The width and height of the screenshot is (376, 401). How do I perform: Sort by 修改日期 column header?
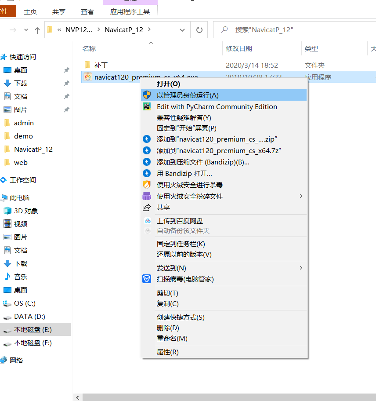pyautogui.click(x=239, y=49)
